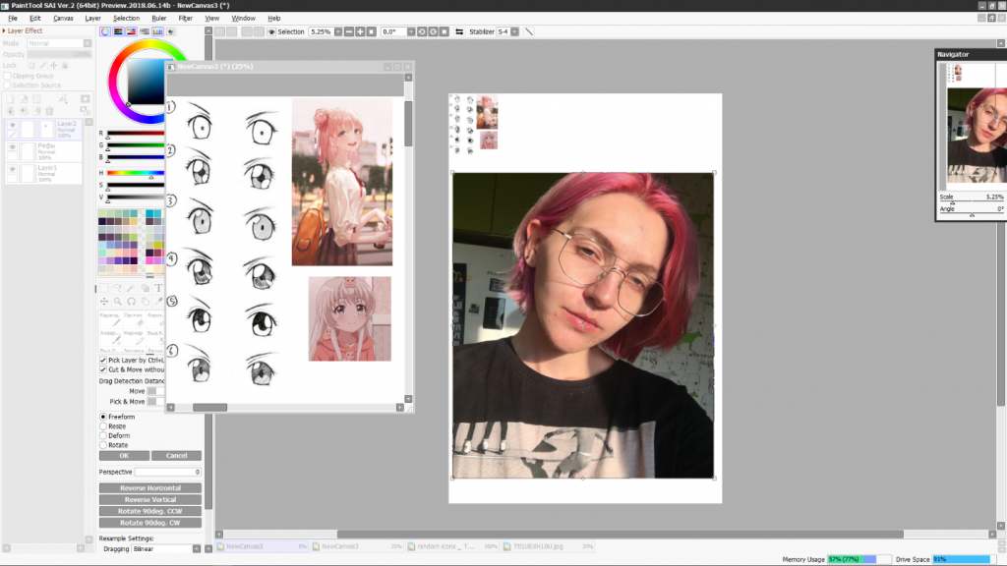
Task: Uncheck Pick Layer by Ctrl+L checkbox
Action: [102, 360]
